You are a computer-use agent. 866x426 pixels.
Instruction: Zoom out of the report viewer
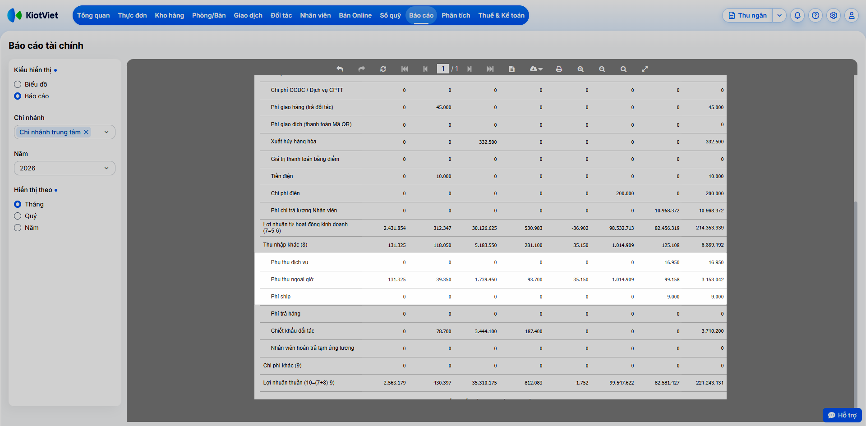602,69
